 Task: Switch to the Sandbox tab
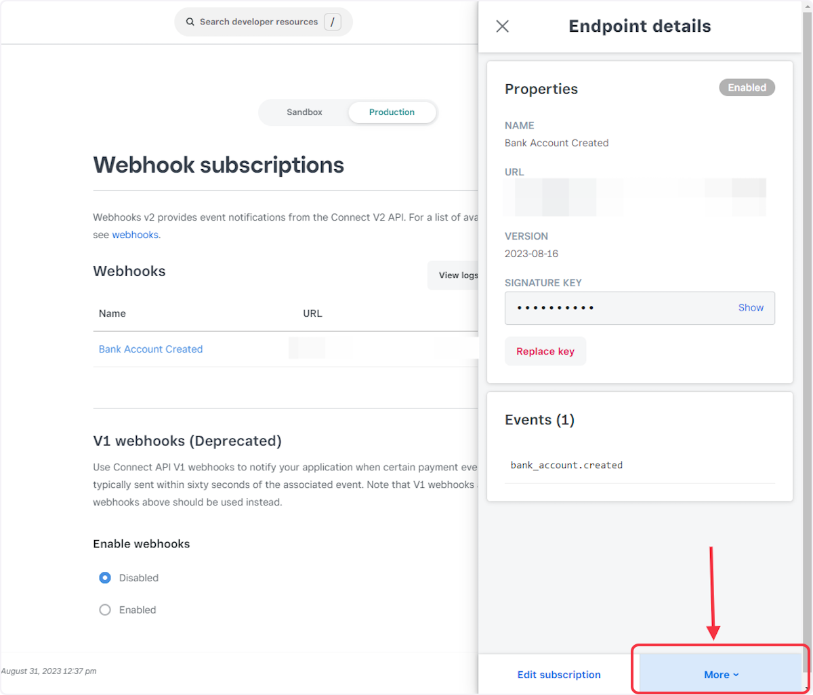point(304,112)
